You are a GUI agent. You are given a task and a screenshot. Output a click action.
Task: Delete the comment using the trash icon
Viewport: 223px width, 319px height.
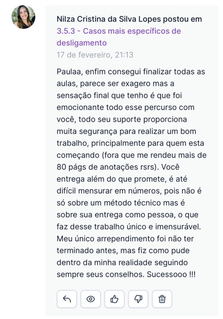point(162,299)
